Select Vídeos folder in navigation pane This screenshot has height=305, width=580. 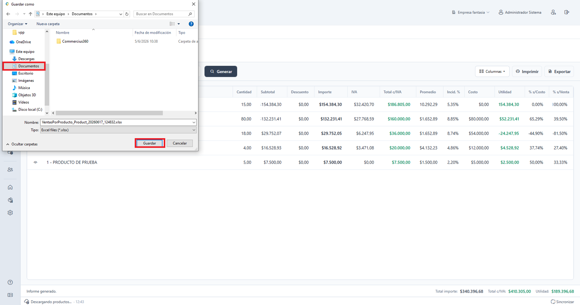(24, 102)
